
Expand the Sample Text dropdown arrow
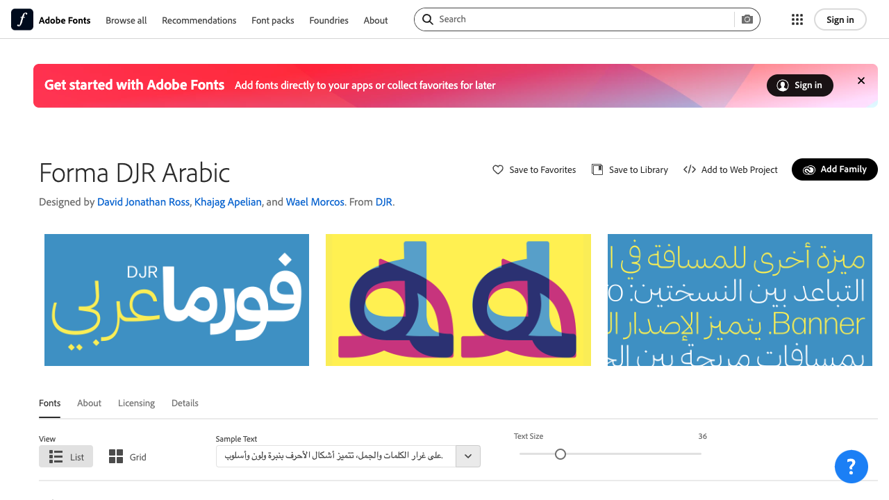pos(468,456)
